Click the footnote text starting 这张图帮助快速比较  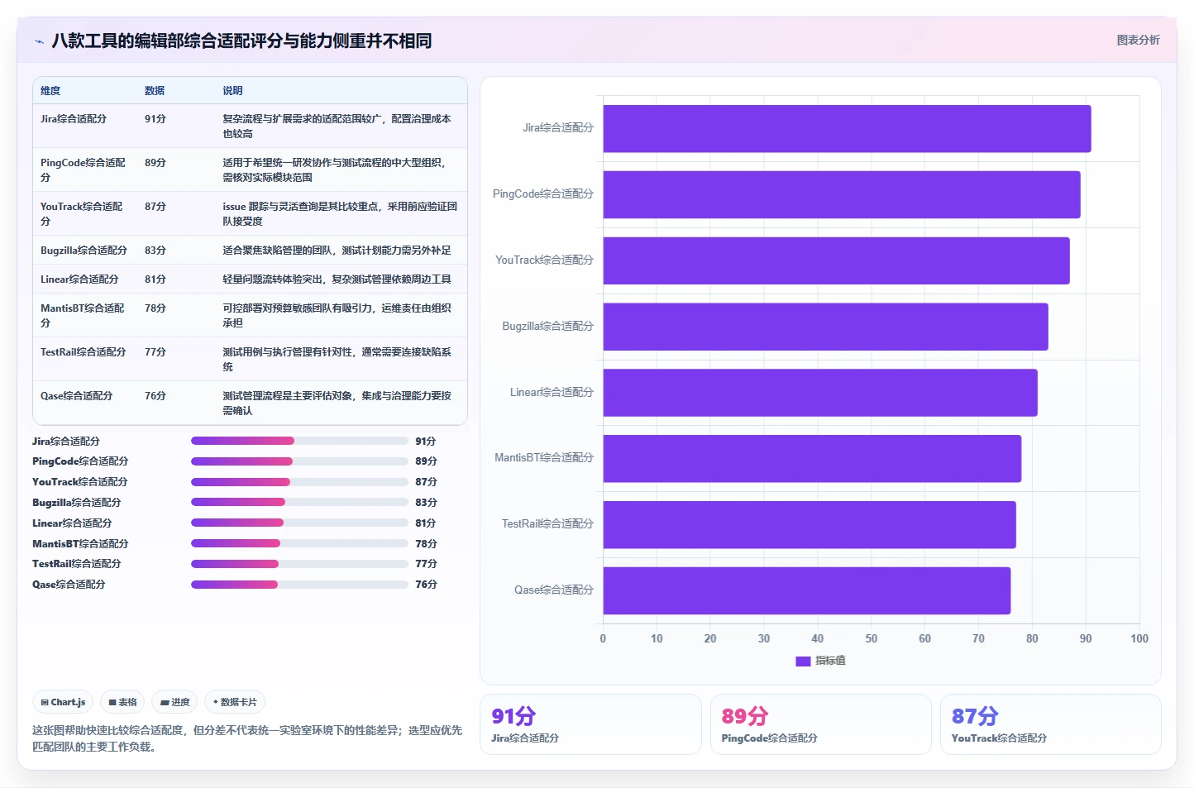(x=247, y=738)
